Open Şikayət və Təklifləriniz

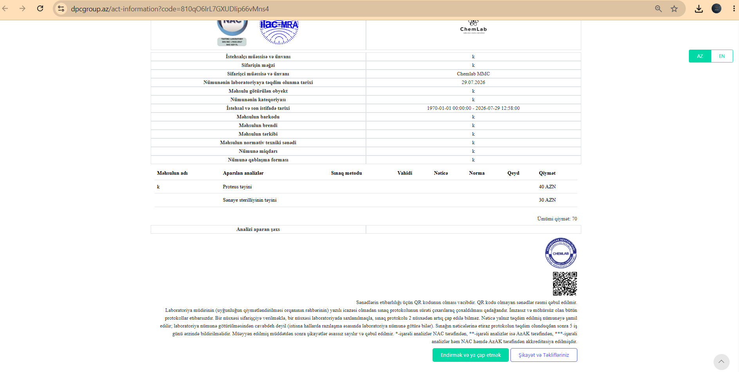[544, 355]
